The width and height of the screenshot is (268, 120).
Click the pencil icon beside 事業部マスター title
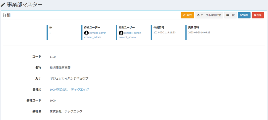point(3,5)
